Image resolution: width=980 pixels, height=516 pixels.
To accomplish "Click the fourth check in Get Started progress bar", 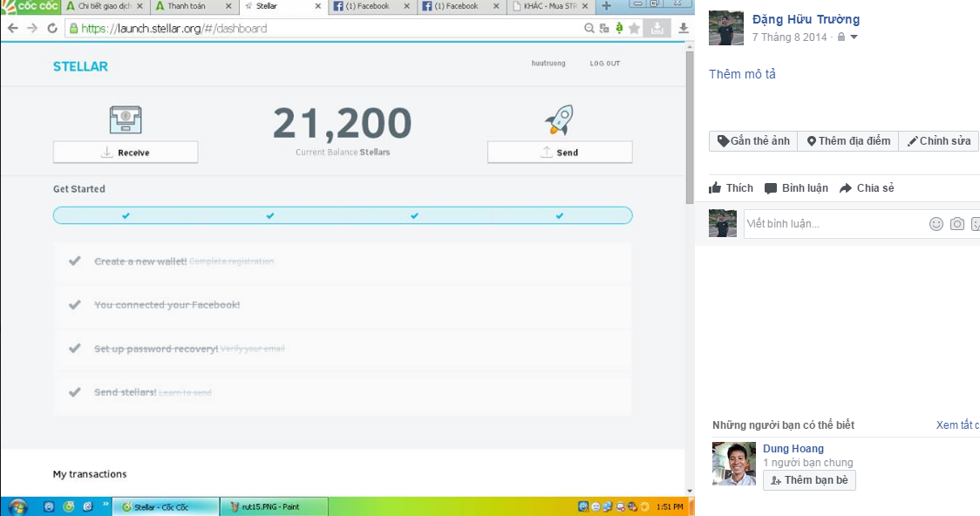I will click(x=560, y=215).
